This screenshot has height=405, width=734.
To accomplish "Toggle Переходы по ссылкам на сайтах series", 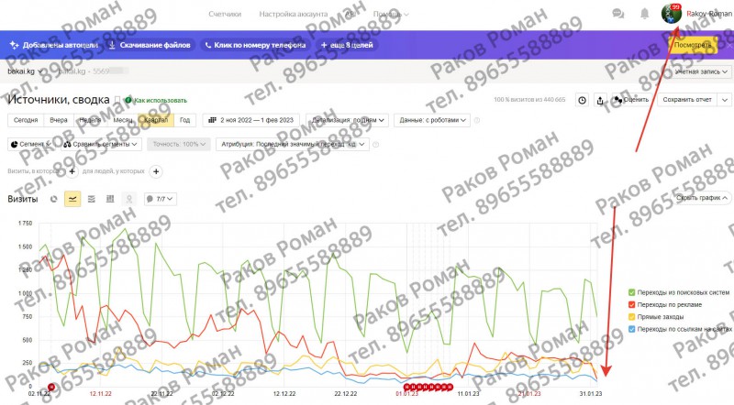I will pos(681,329).
